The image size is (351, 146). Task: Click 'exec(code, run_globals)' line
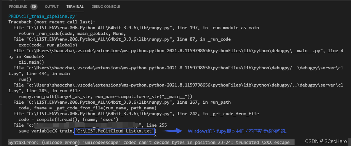pyautogui.click(x=48, y=45)
